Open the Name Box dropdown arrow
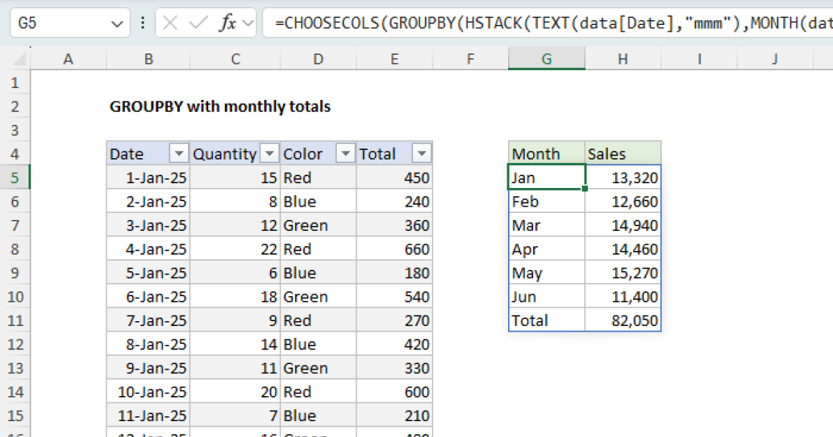The width and height of the screenshot is (833, 437). pyautogui.click(x=117, y=22)
